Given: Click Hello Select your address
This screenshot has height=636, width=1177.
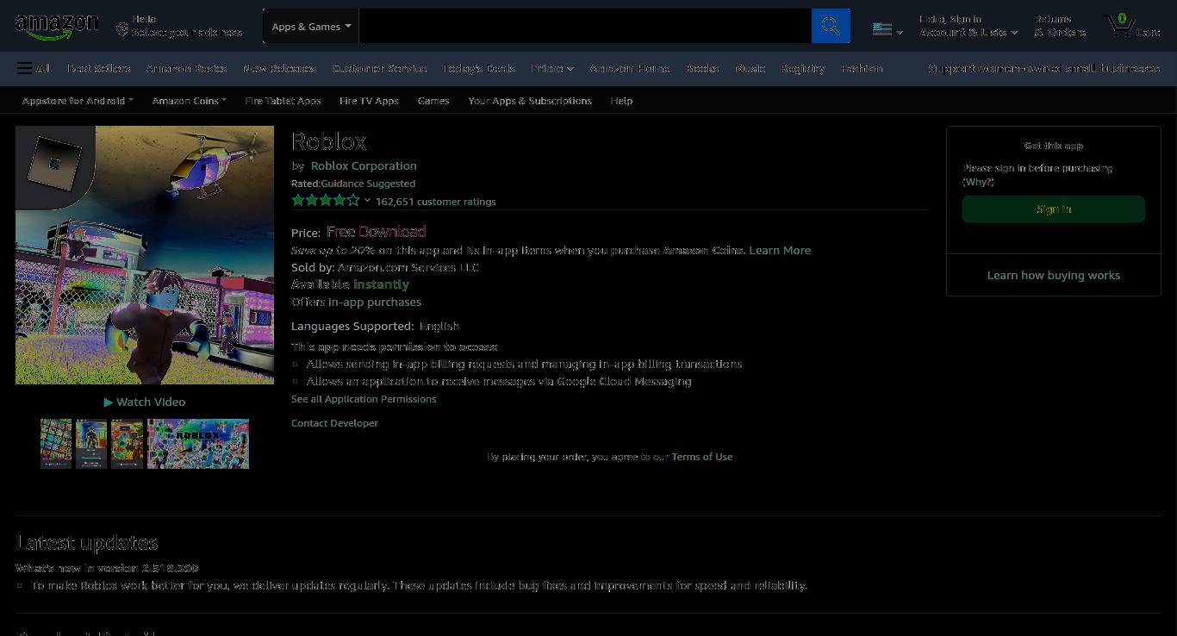Looking at the screenshot, I should [x=179, y=26].
